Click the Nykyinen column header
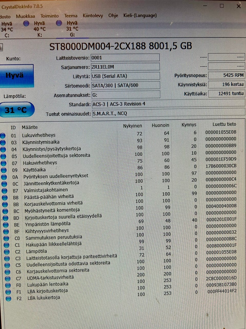 132,126
